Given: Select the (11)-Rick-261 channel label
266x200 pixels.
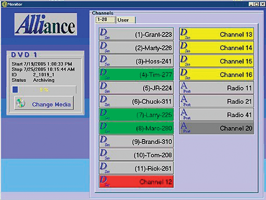Looking at the screenshot, I should tap(153, 169).
